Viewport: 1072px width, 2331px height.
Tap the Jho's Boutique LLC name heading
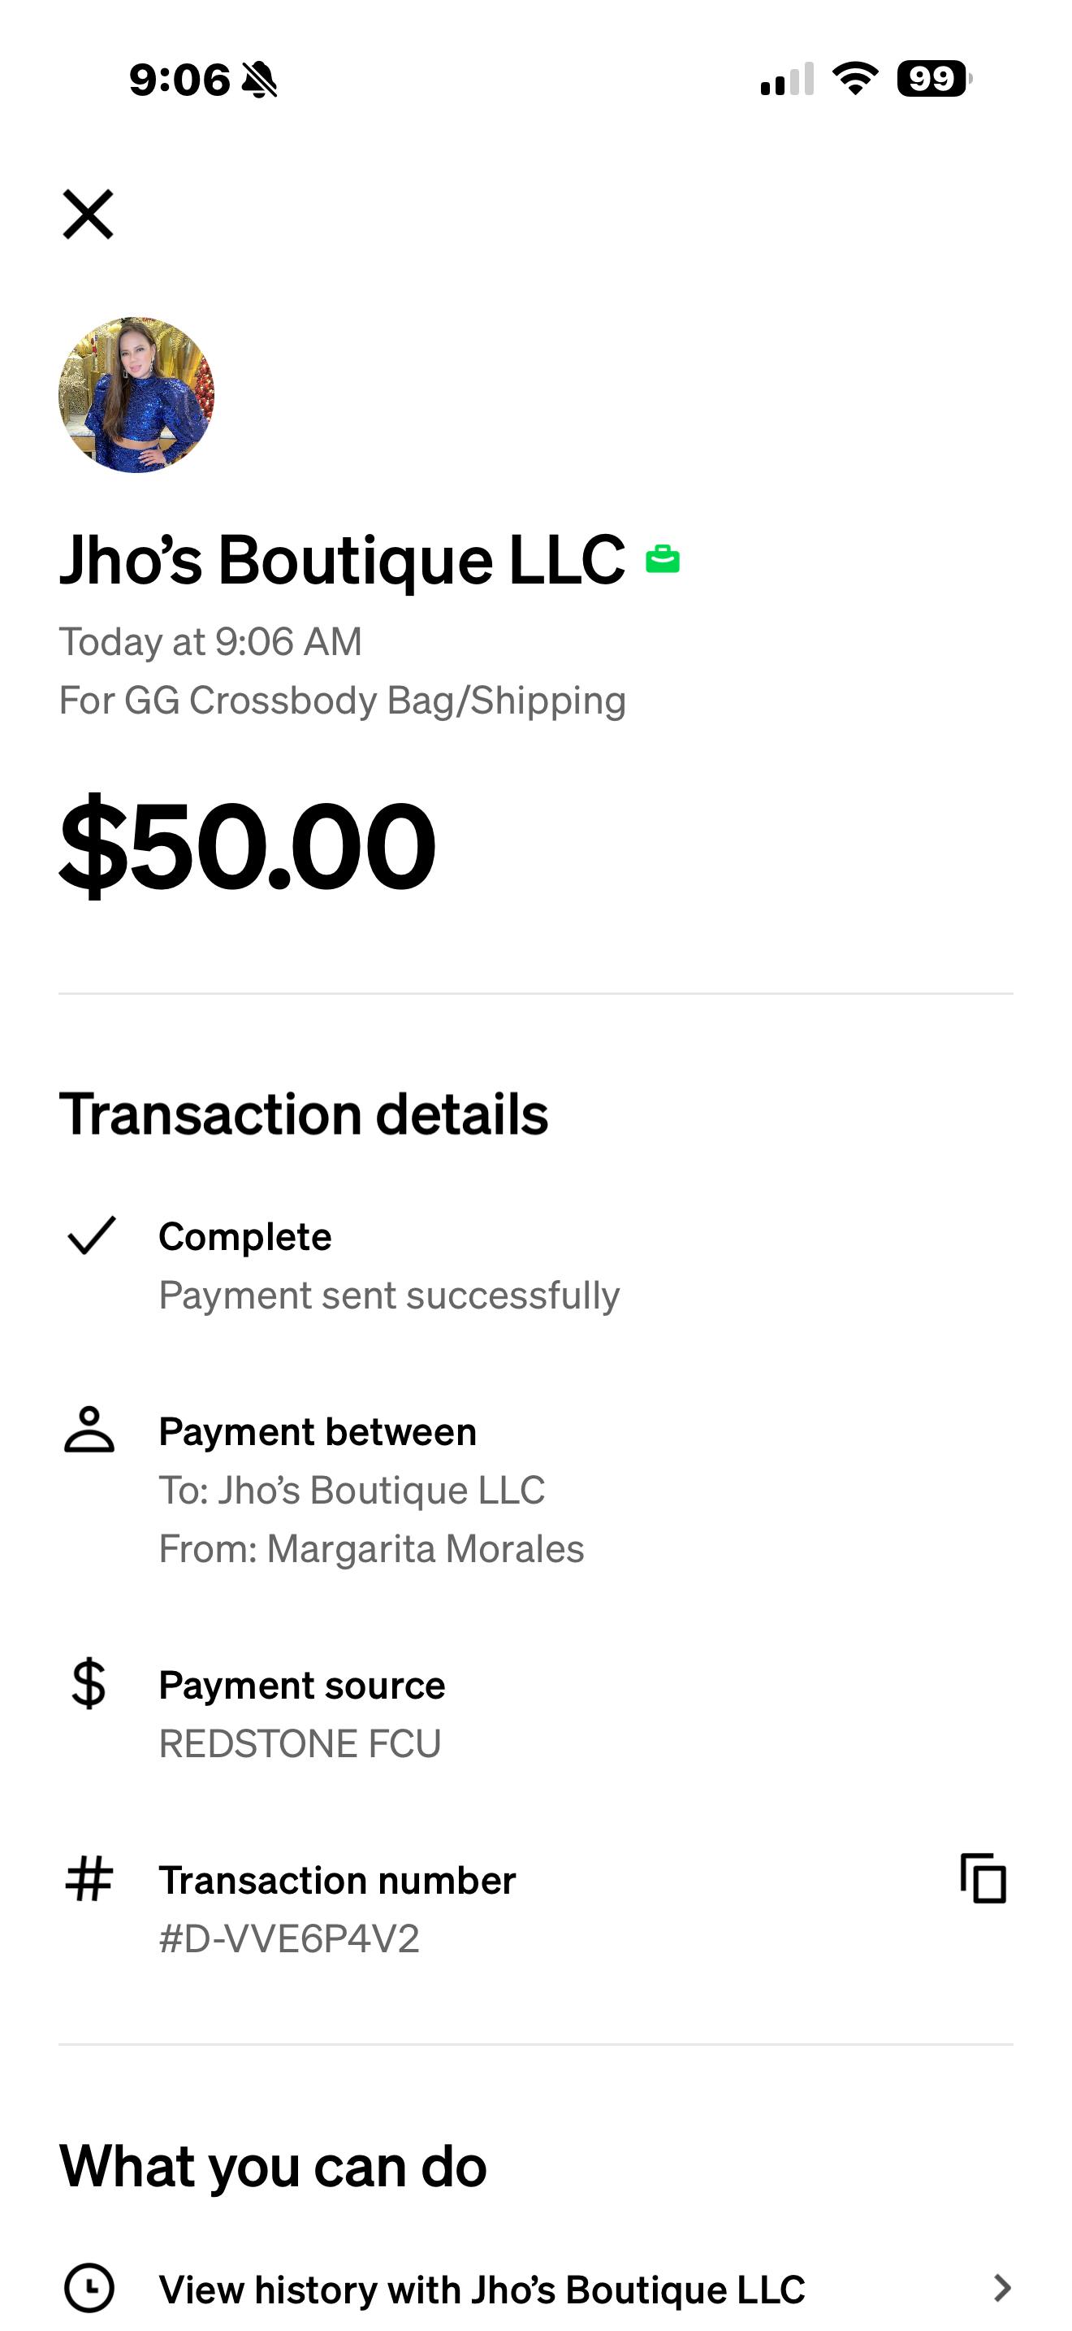tap(342, 560)
